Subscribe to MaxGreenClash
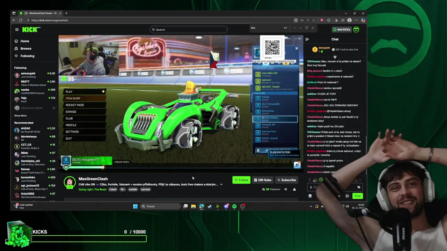The height and width of the screenshot is (251, 447). tap(286, 180)
